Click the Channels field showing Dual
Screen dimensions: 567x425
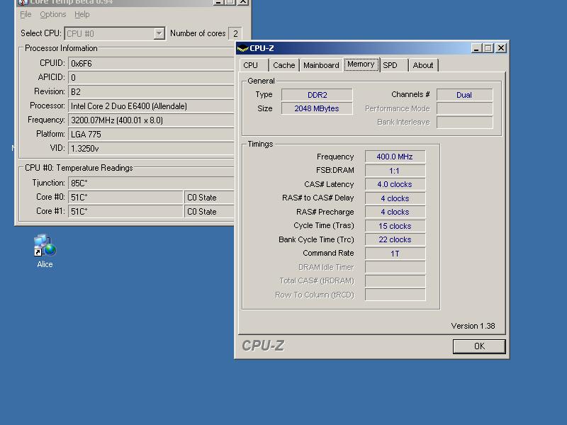(464, 95)
